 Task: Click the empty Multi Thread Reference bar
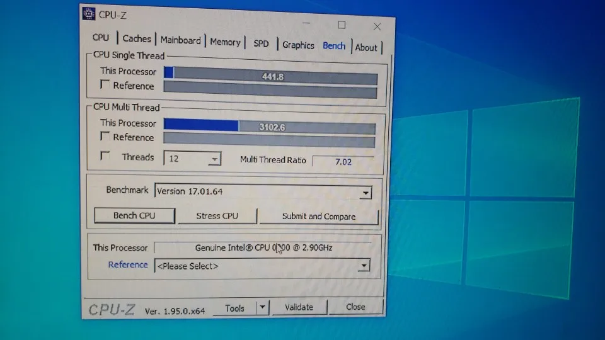coord(269,140)
